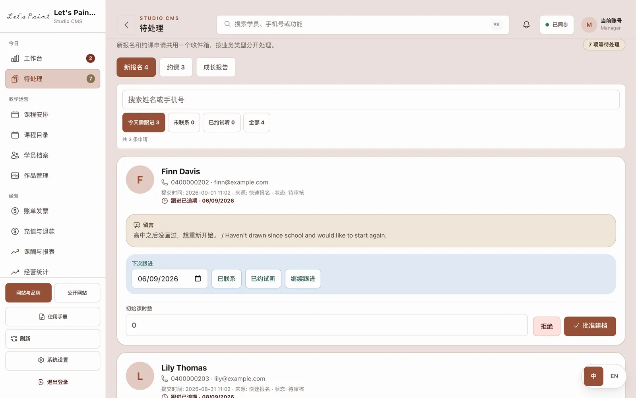Click 退出登录 to log out
The image size is (636, 398).
tap(52, 382)
